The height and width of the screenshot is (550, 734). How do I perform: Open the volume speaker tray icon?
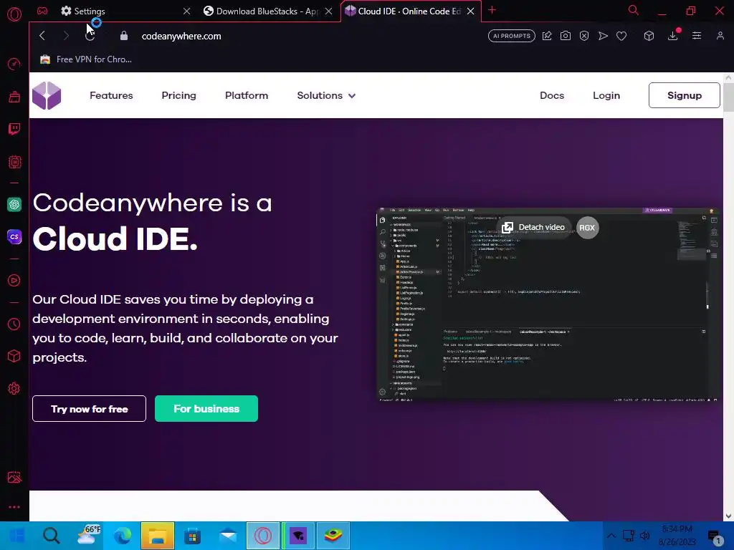[x=644, y=536]
